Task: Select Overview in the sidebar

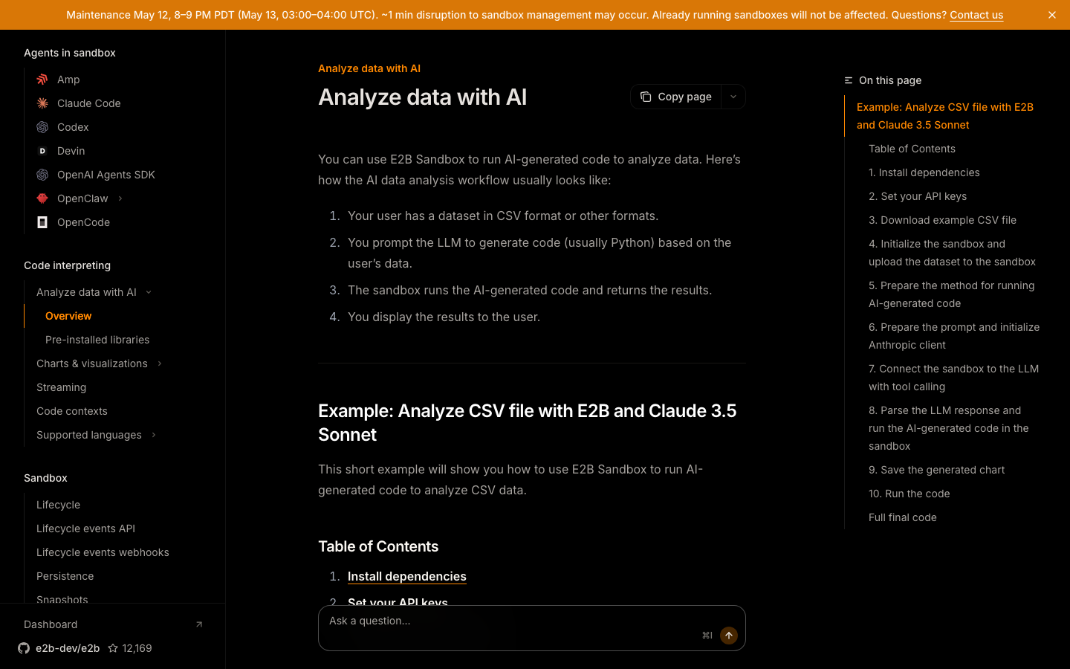Action: (x=68, y=316)
